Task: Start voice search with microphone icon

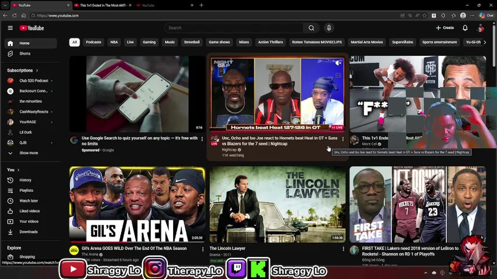Action: point(329,28)
